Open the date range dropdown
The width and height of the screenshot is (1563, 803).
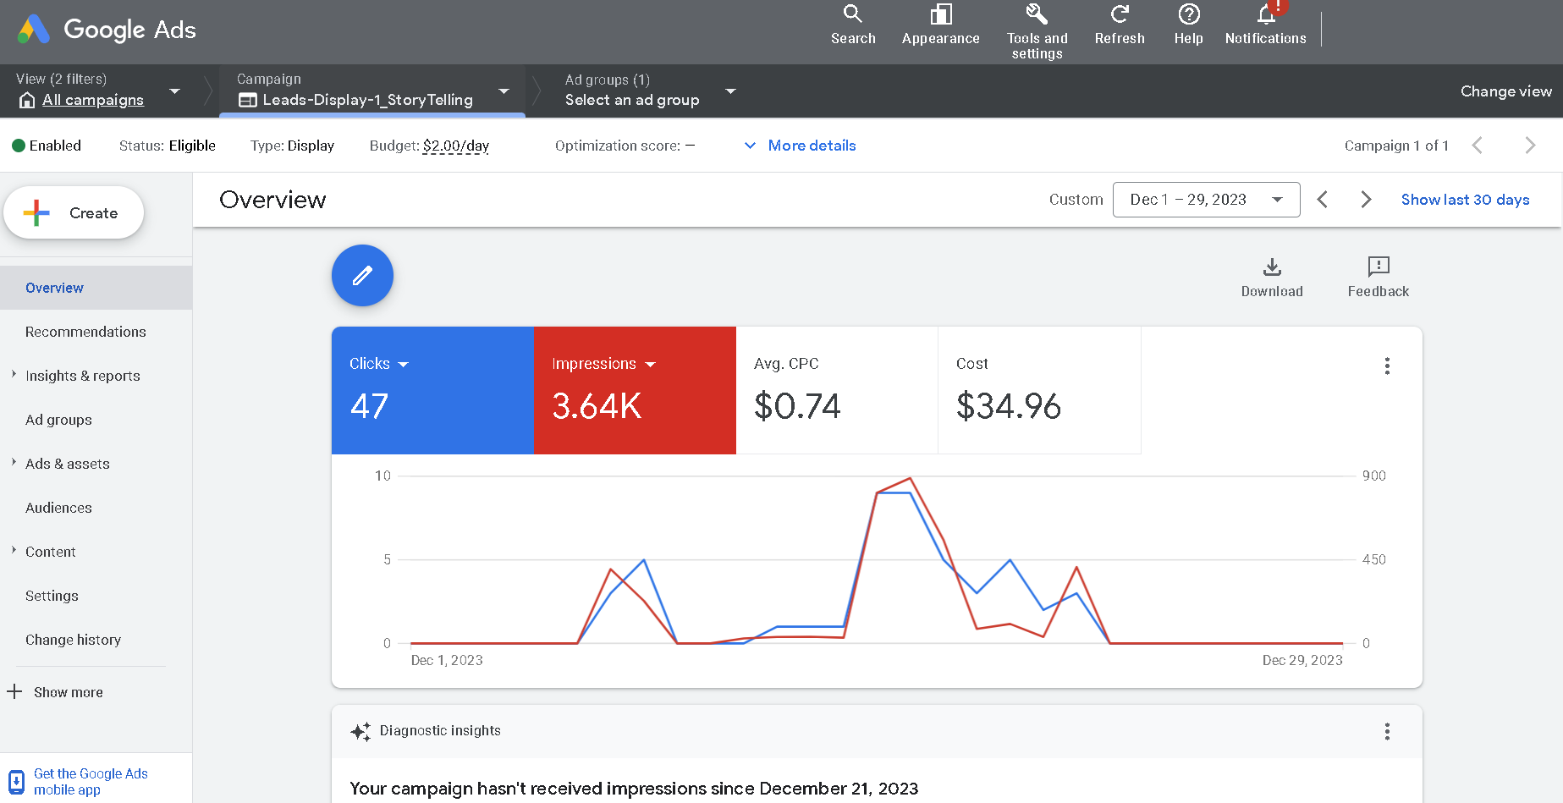coord(1205,200)
